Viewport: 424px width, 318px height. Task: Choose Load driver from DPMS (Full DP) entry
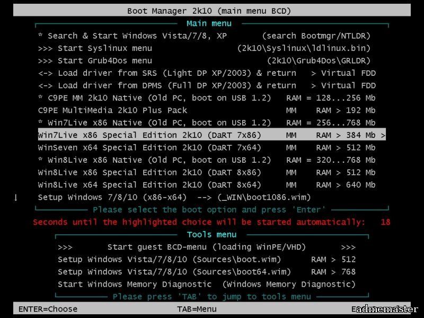(x=207, y=86)
